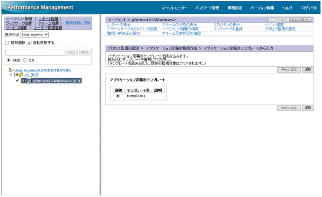The height and width of the screenshot is (197, 322).
Task: Collapse the 01_東京 tree node arrow
Action: [x=11, y=75]
